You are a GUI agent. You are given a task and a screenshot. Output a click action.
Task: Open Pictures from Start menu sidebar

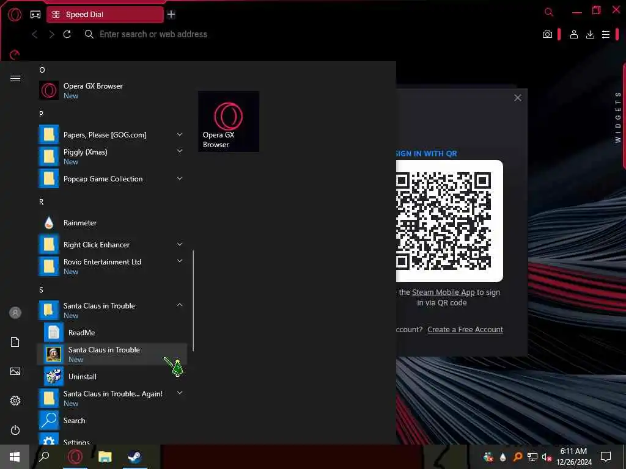click(15, 371)
